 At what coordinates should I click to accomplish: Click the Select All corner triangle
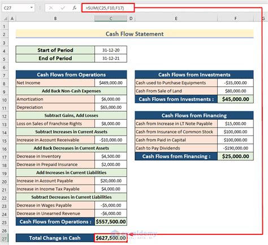click(x=6, y=19)
